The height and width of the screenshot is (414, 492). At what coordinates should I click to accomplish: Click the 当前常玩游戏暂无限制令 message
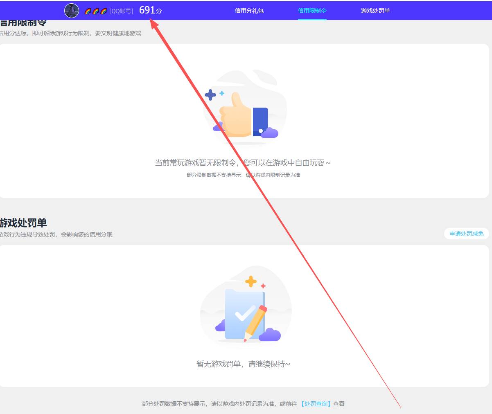click(242, 163)
